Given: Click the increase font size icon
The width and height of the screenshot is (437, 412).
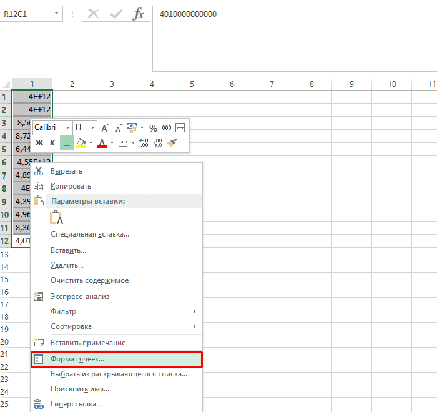Looking at the screenshot, I should [x=105, y=128].
